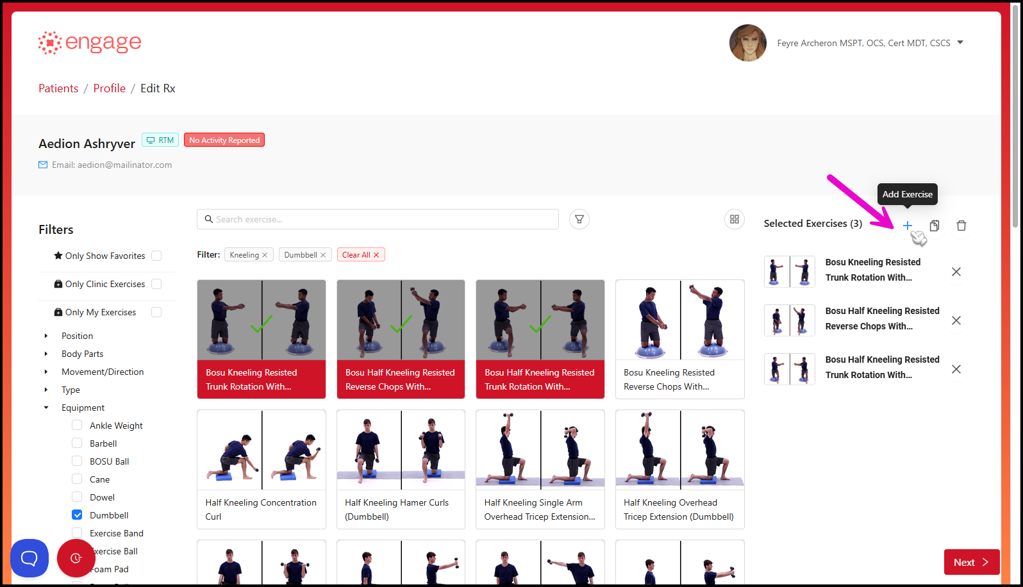Screen dimensions: 1023x587
Task: Open the blue chat support widget
Action: point(29,558)
